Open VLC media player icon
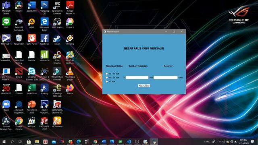 (x=70, y=74)
